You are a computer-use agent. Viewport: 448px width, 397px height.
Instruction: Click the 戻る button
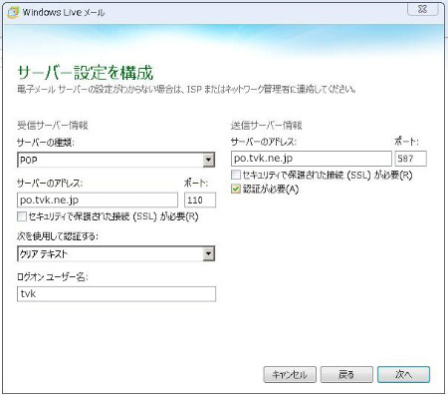tap(346, 375)
